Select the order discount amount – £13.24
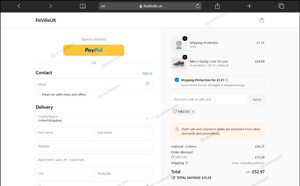The image size is (300, 186). [x=259, y=157]
